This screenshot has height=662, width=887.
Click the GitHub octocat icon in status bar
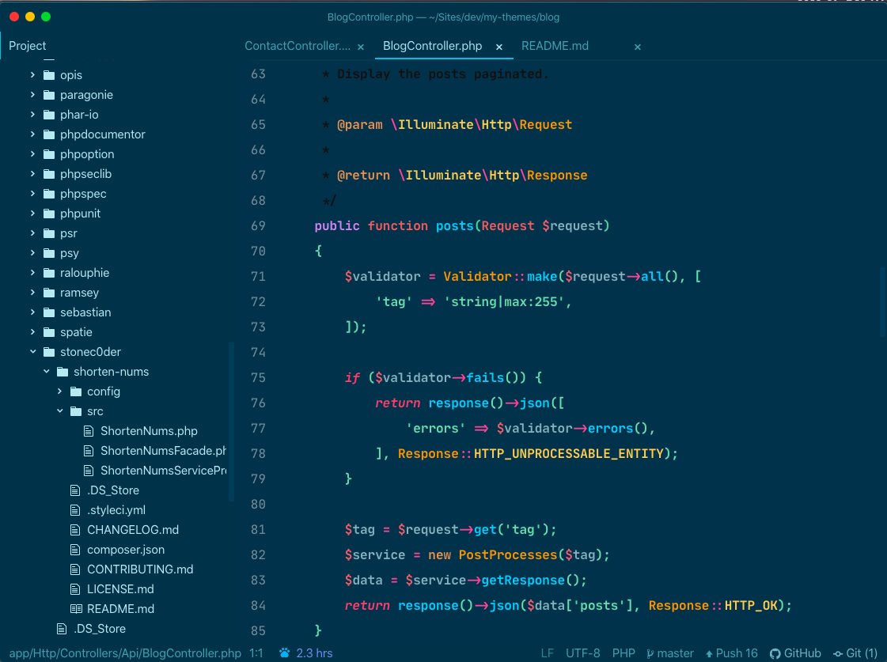775,653
